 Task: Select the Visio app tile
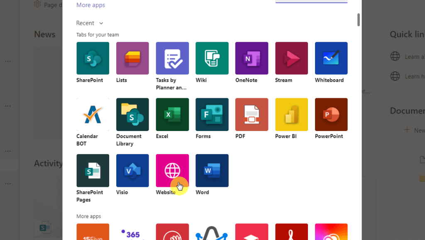point(132,170)
